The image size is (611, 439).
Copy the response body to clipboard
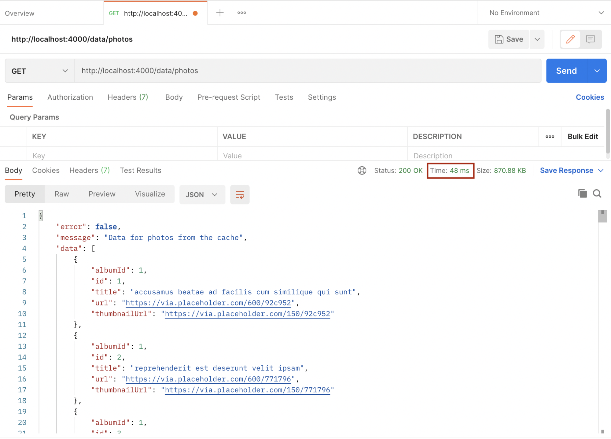coord(582,194)
